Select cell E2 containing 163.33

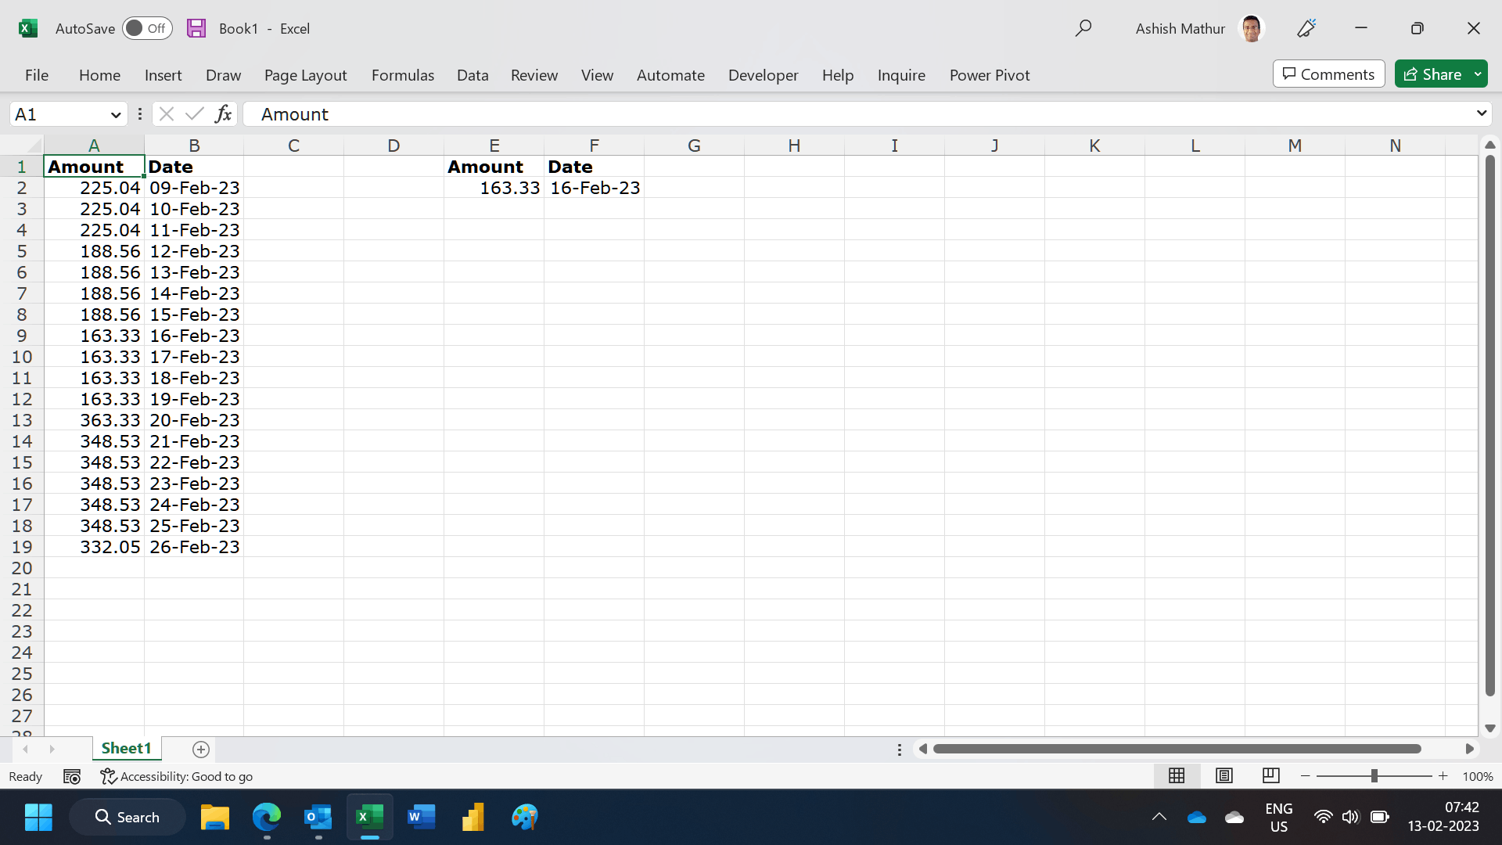coord(494,188)
